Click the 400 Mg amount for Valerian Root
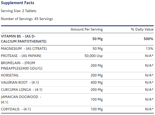 pos(97,82)
